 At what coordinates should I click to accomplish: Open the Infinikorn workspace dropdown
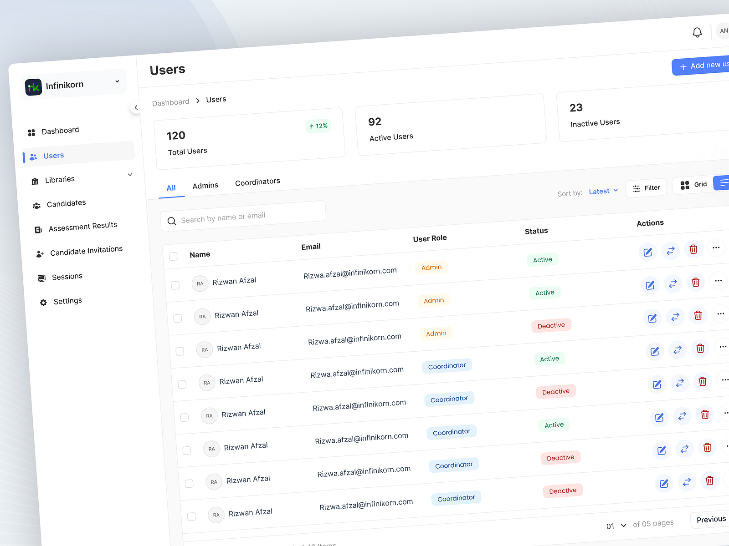point(117,81)
